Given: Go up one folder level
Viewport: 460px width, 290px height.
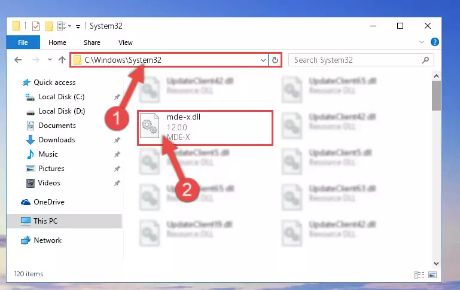Looking at the screenshot, I should pyautogui.click(x=62, y=60).
